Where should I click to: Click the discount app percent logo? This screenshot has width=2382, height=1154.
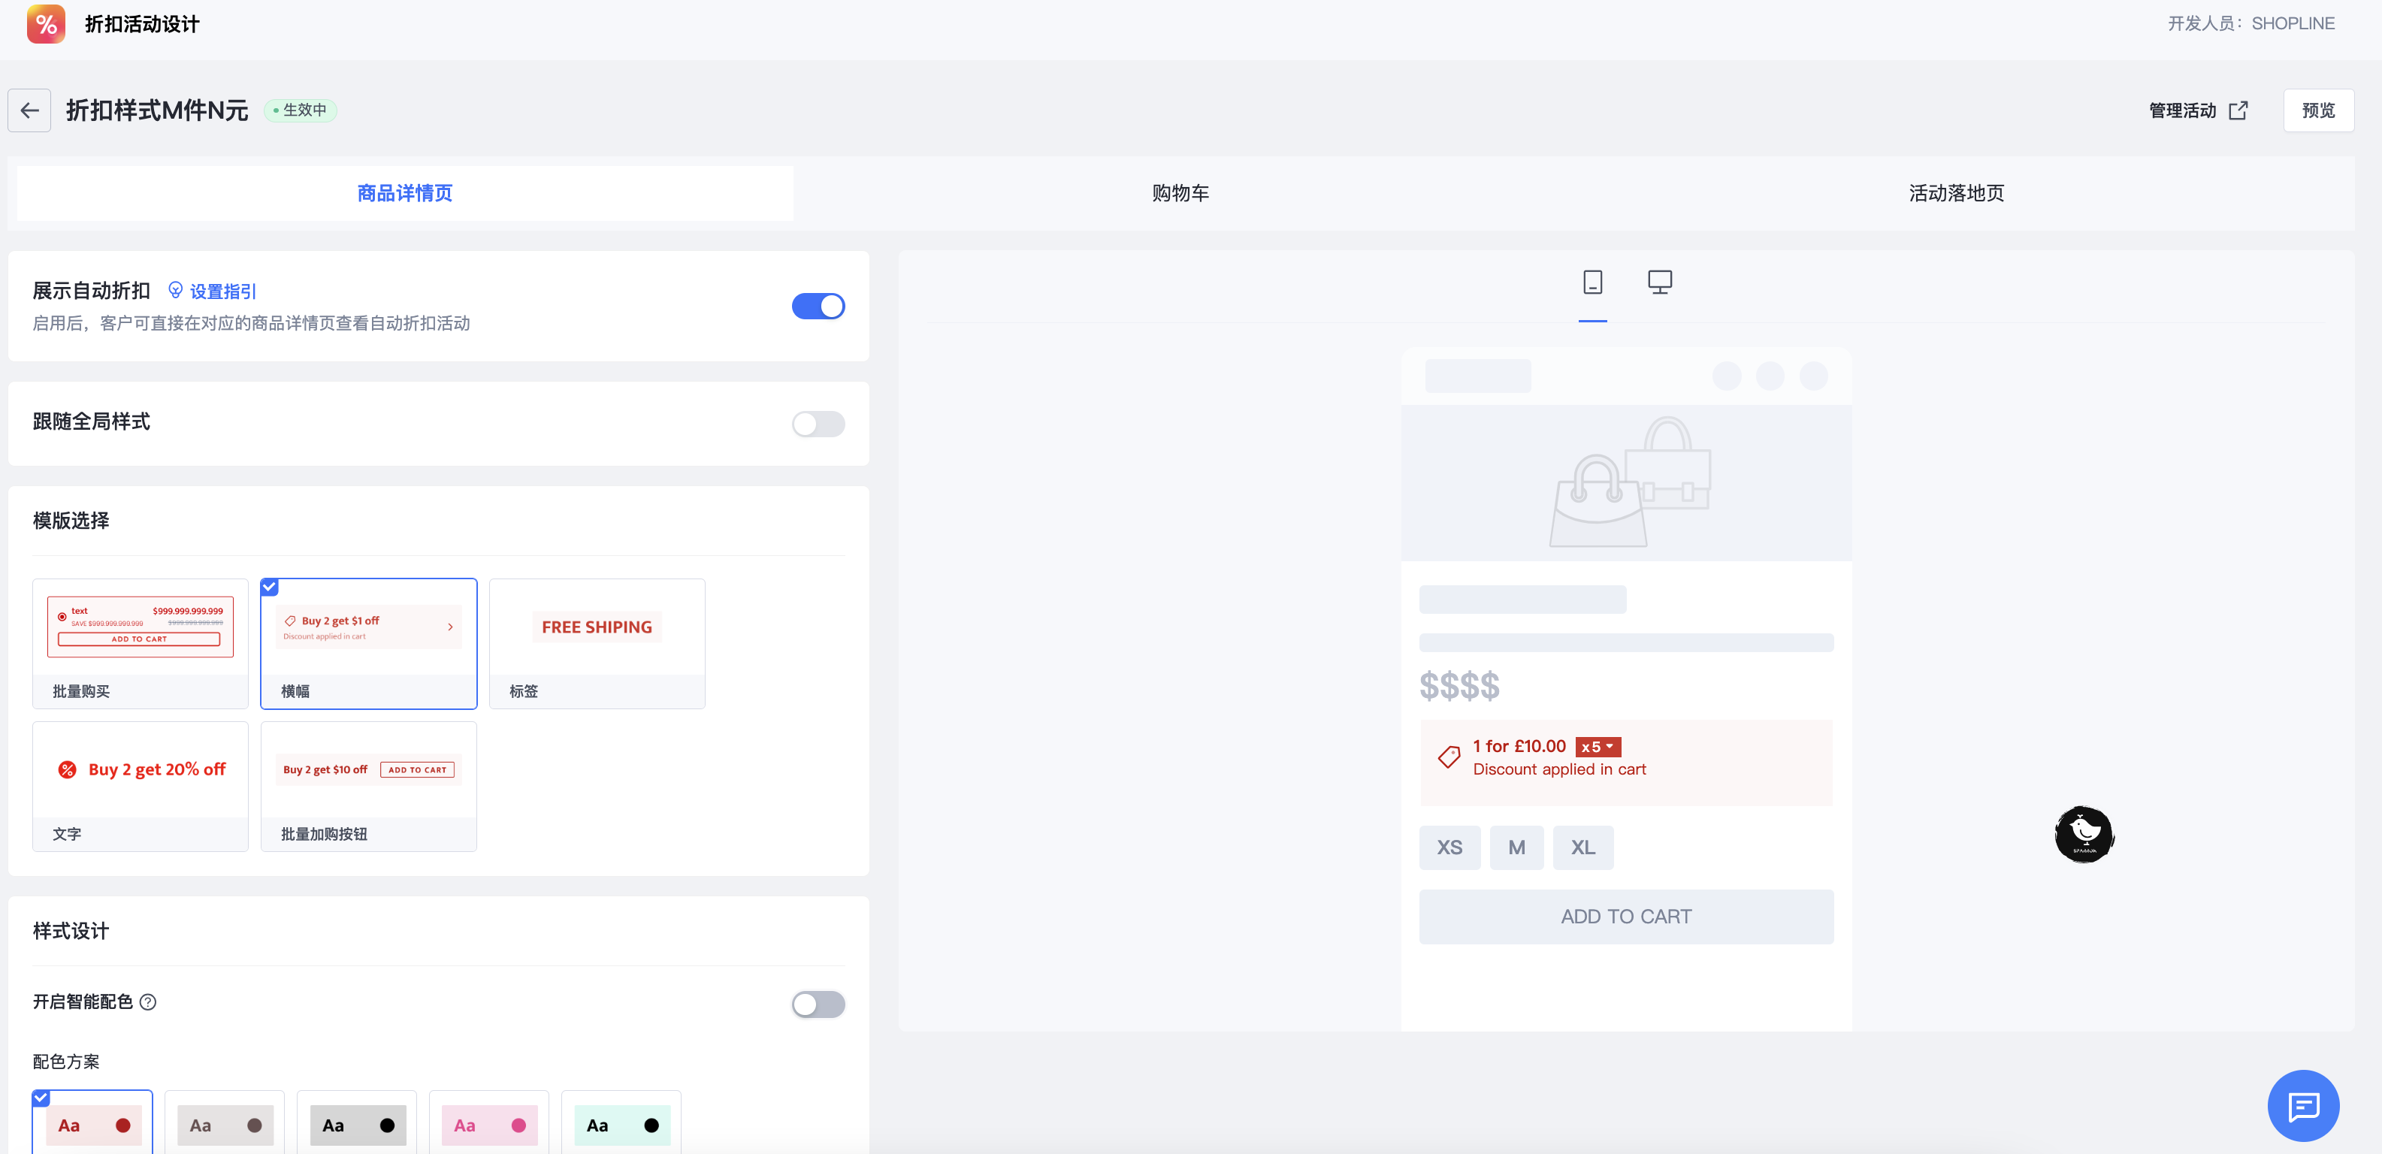(47, 24)
